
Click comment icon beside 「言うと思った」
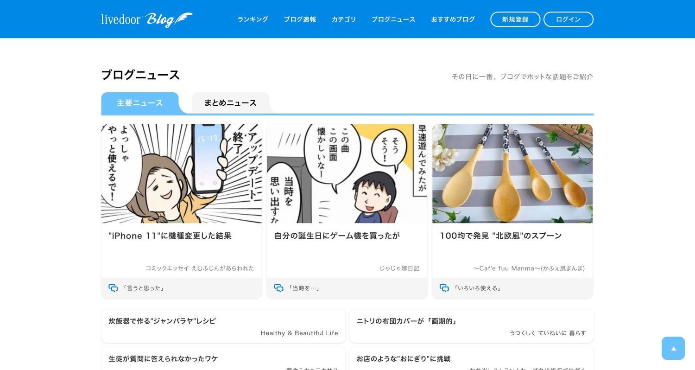(x=113, y=288)
